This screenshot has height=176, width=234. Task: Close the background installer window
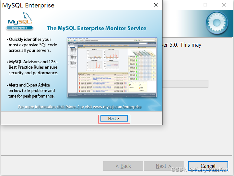(x=224, y=5)
